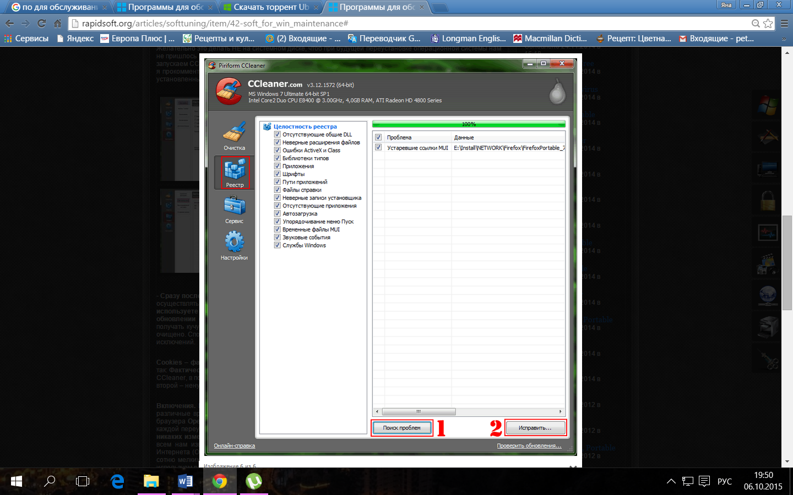Open Windows search from the taskbar
Screen dimensions: 793x495
[50, 481]
